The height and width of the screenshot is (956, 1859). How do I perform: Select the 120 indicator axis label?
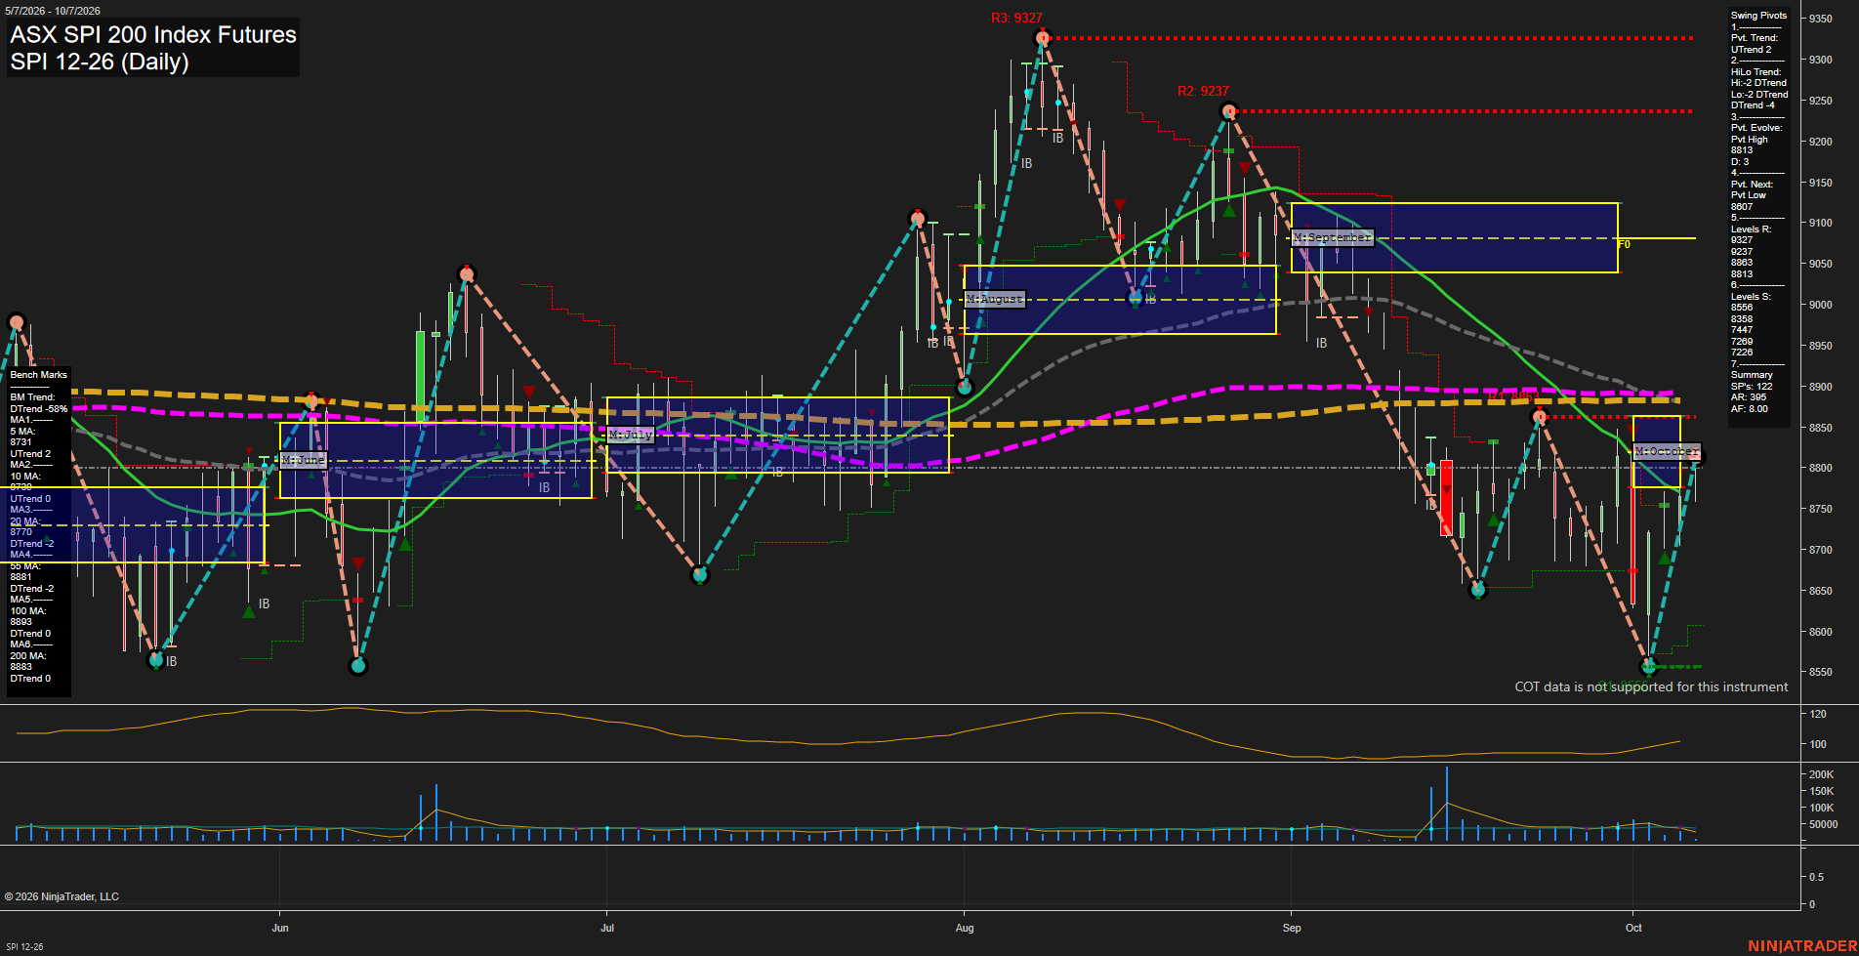1818,714
